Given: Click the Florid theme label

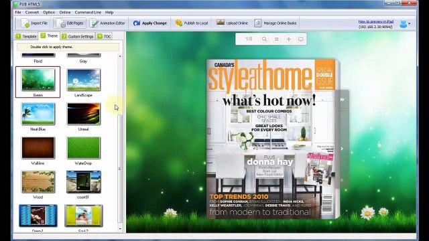Looking at the screenshot, I should click(x=38, y=61).
